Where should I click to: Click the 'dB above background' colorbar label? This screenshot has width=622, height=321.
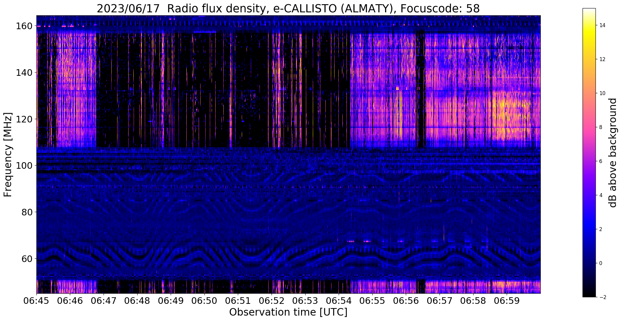[x=613, y=153]
